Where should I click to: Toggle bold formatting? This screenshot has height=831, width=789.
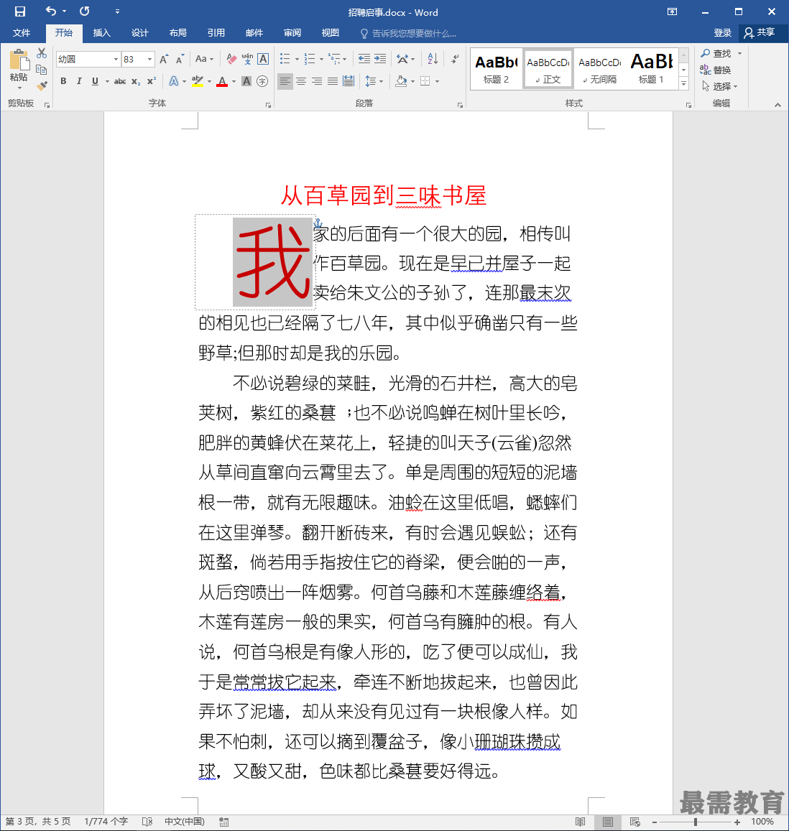click(x=64, y=81)
